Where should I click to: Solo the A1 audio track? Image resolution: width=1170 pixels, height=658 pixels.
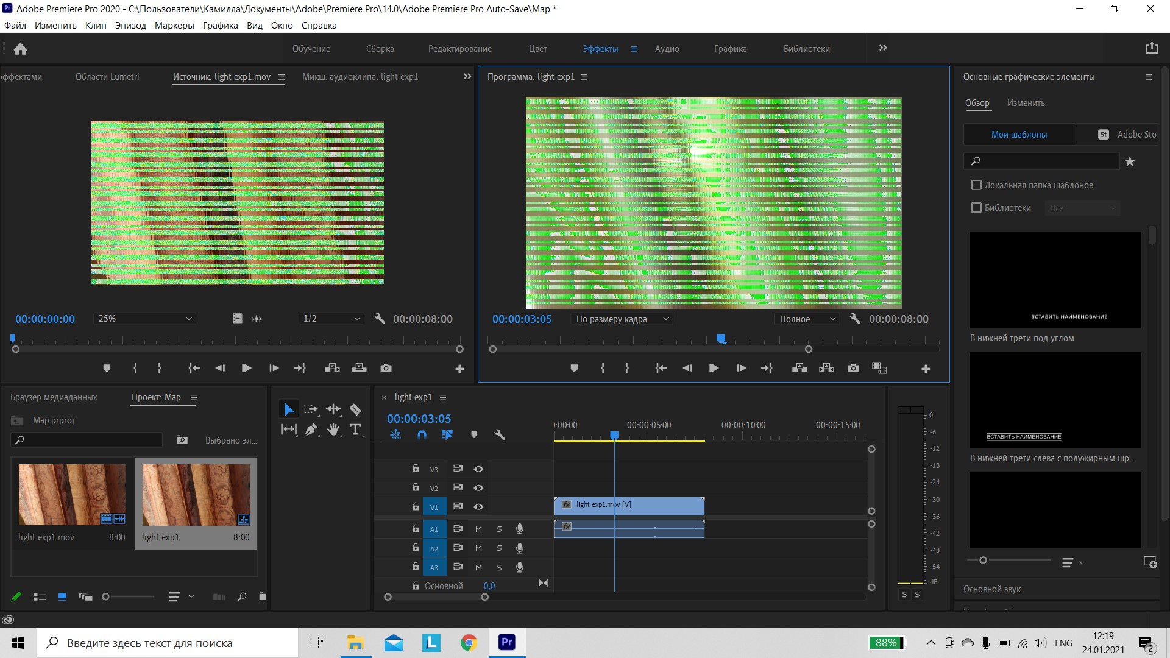point(499,529)
